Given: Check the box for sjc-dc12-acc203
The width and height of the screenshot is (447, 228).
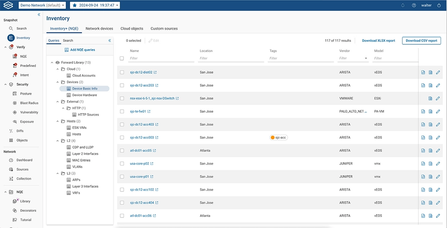Looking at the screenshot, I should click(122, 85).
